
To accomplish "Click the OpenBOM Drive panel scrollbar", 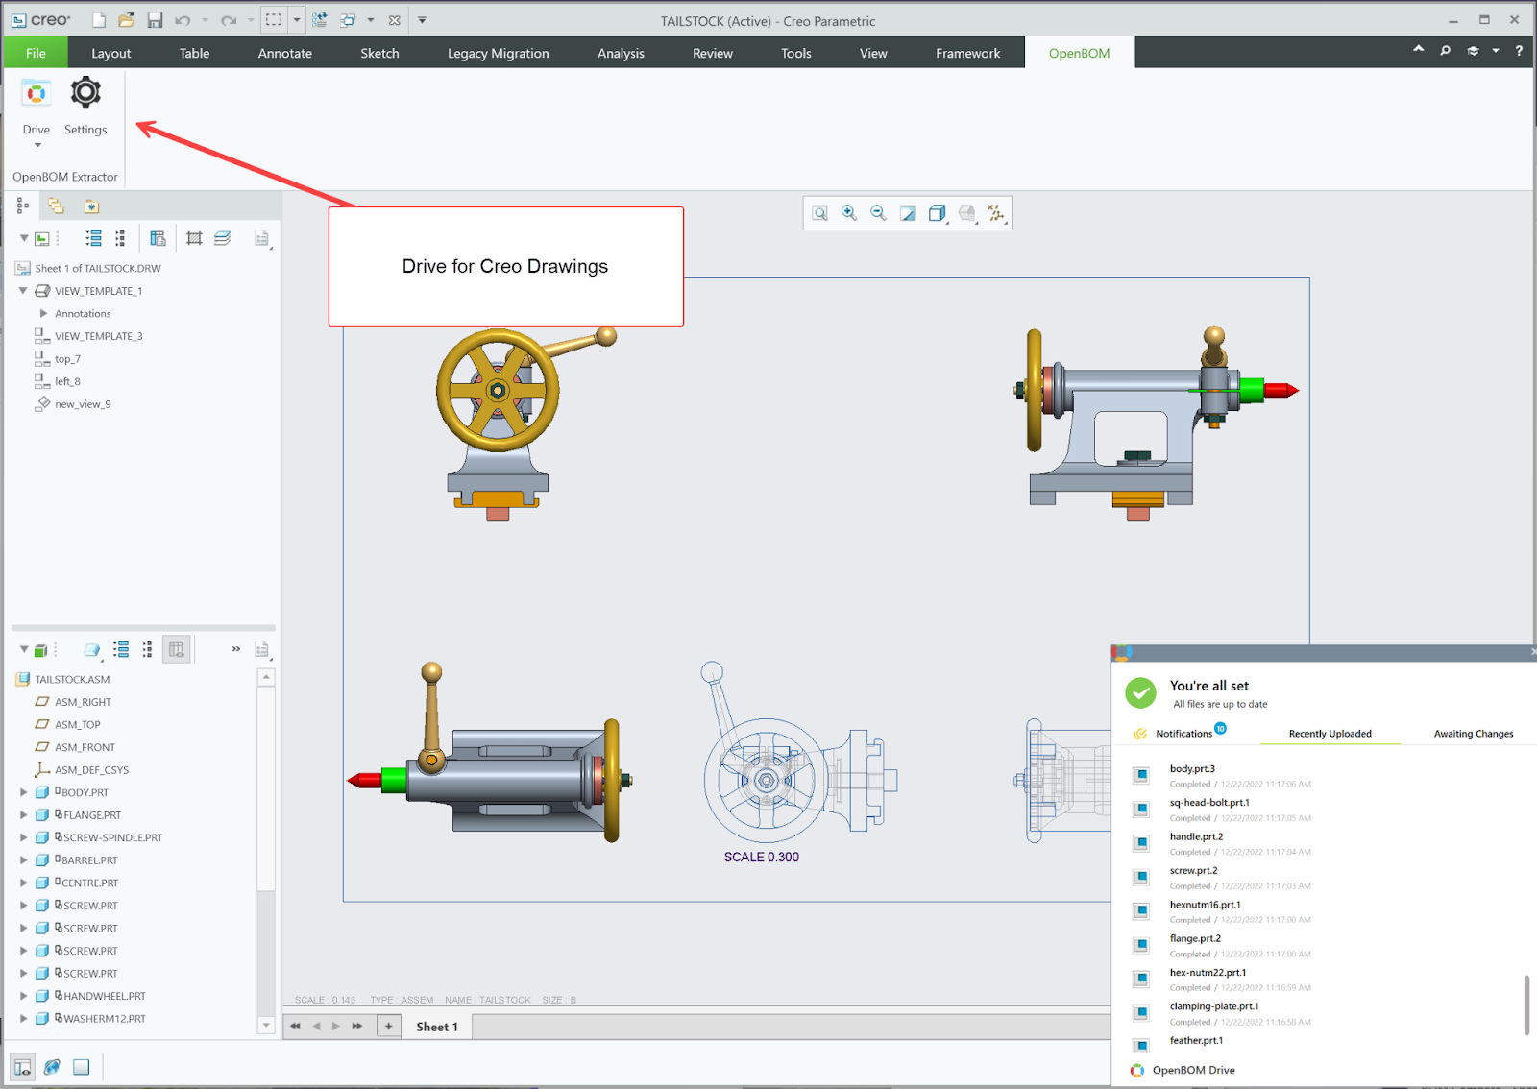I will click(1526, 1004).
